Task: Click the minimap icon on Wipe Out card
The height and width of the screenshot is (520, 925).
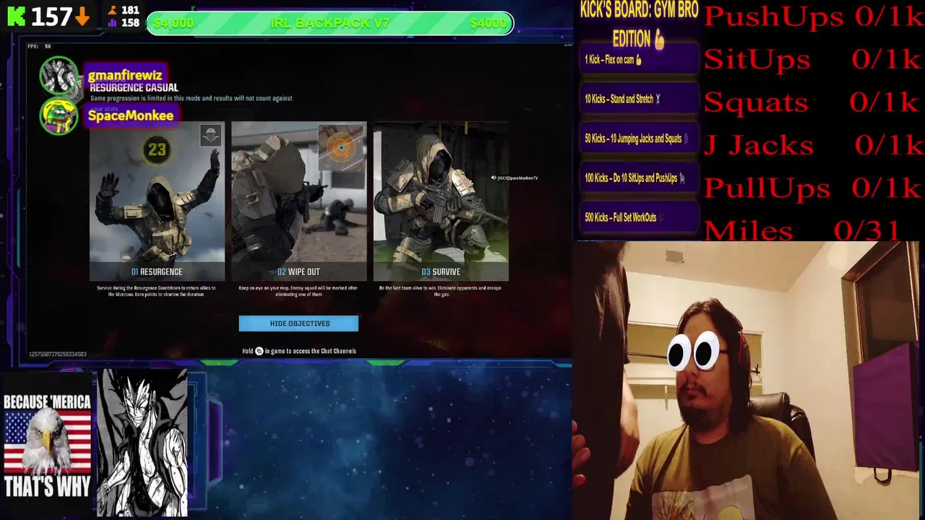Action: coord(342,148)
